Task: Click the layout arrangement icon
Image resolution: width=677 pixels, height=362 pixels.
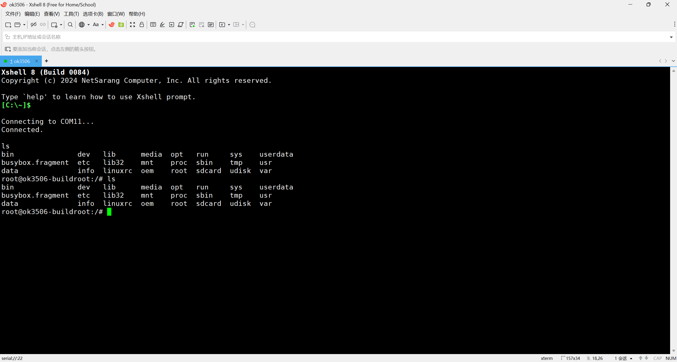Action: click(x=236, y=25)
